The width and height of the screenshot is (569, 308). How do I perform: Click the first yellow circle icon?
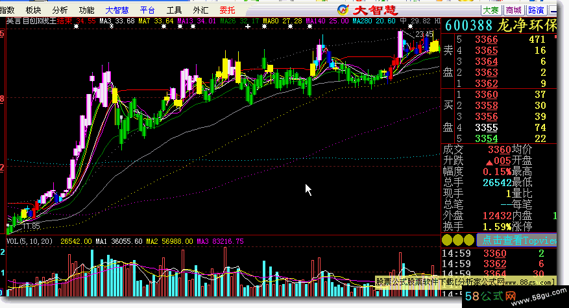447,240
